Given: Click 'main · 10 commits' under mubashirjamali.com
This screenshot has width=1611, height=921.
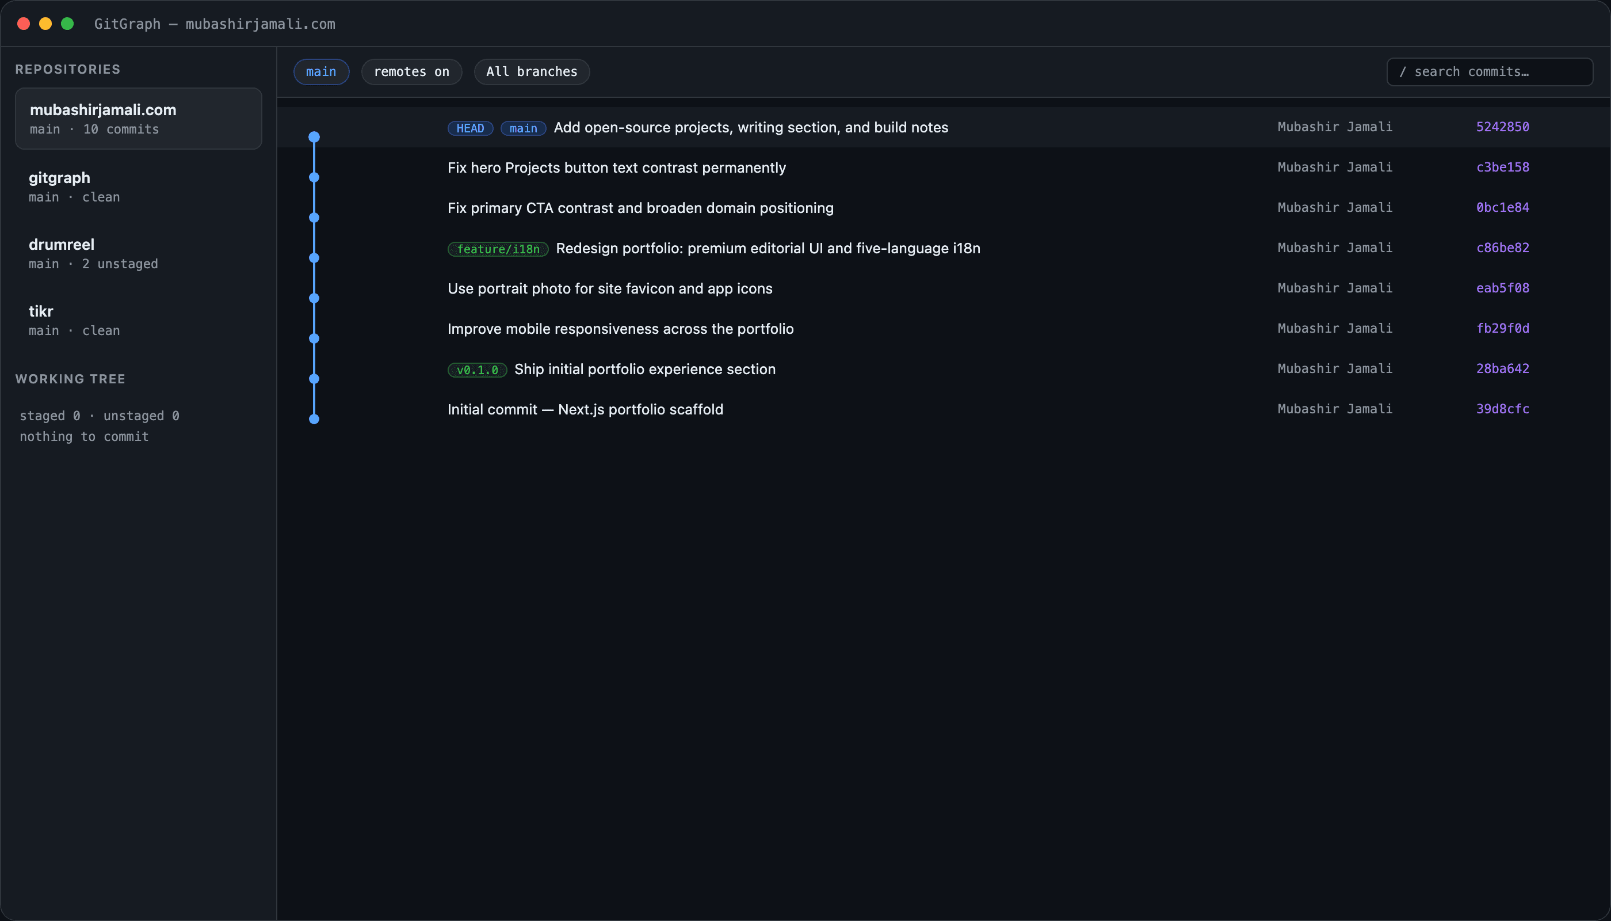Looking at the screenshot, I should 94,129.
